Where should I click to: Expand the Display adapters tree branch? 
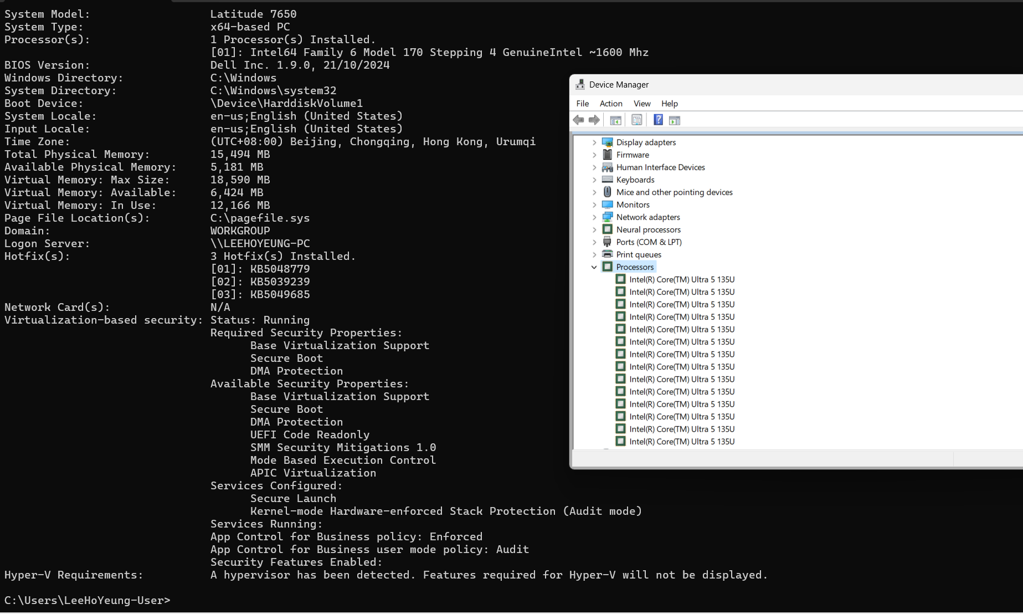[x=594, y=142]
